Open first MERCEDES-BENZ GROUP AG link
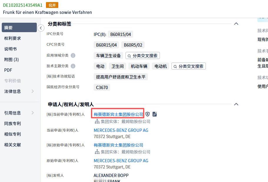 121,130
